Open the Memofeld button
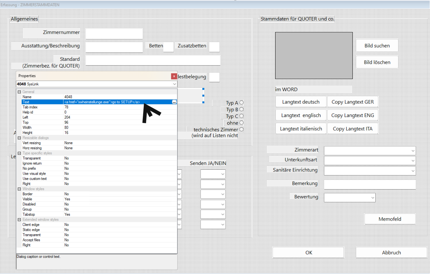This screenshot has height=274, width=430. click(x=390, y=219)
